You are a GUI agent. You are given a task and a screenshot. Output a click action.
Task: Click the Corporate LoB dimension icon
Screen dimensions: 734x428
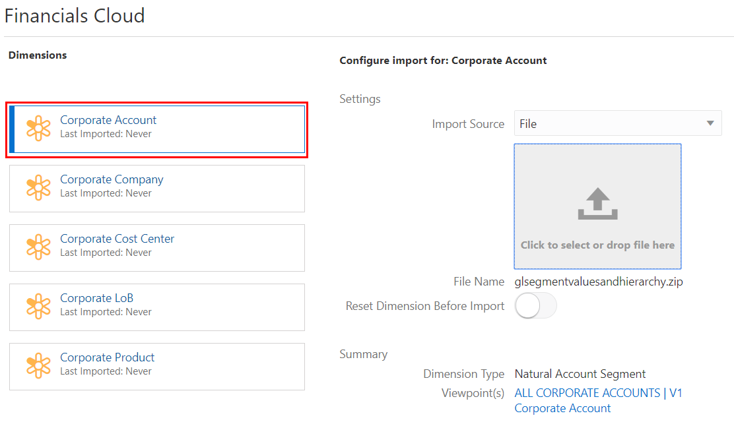[x=38, y=307]
